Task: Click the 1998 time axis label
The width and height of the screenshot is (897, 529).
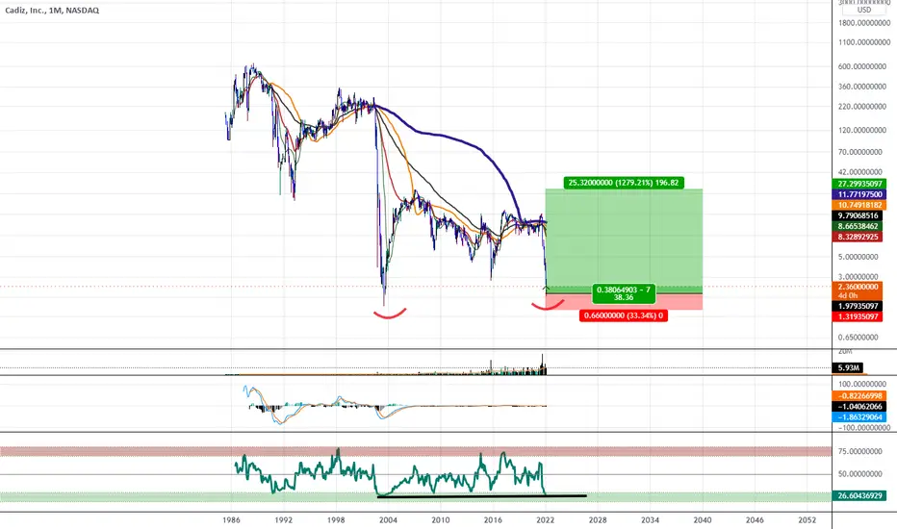Action: 336,520
